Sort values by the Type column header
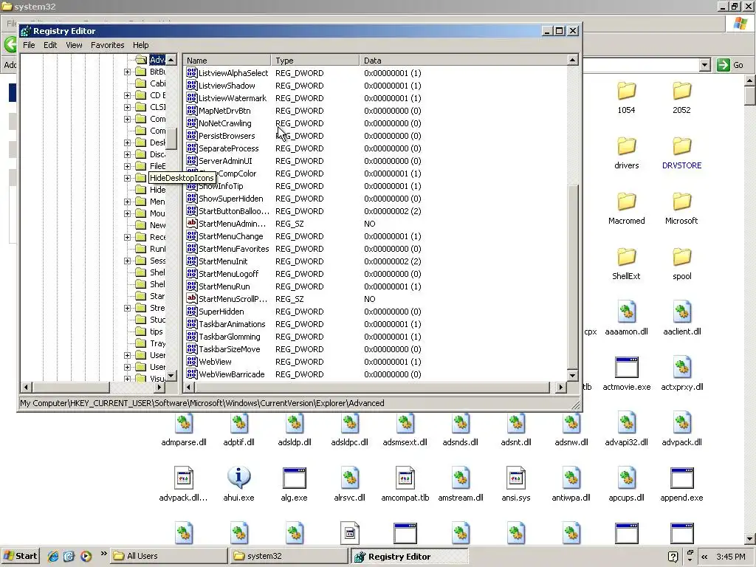Image resolution: width=756 pixels, height=567 pixels. click(x=315, y=61)
